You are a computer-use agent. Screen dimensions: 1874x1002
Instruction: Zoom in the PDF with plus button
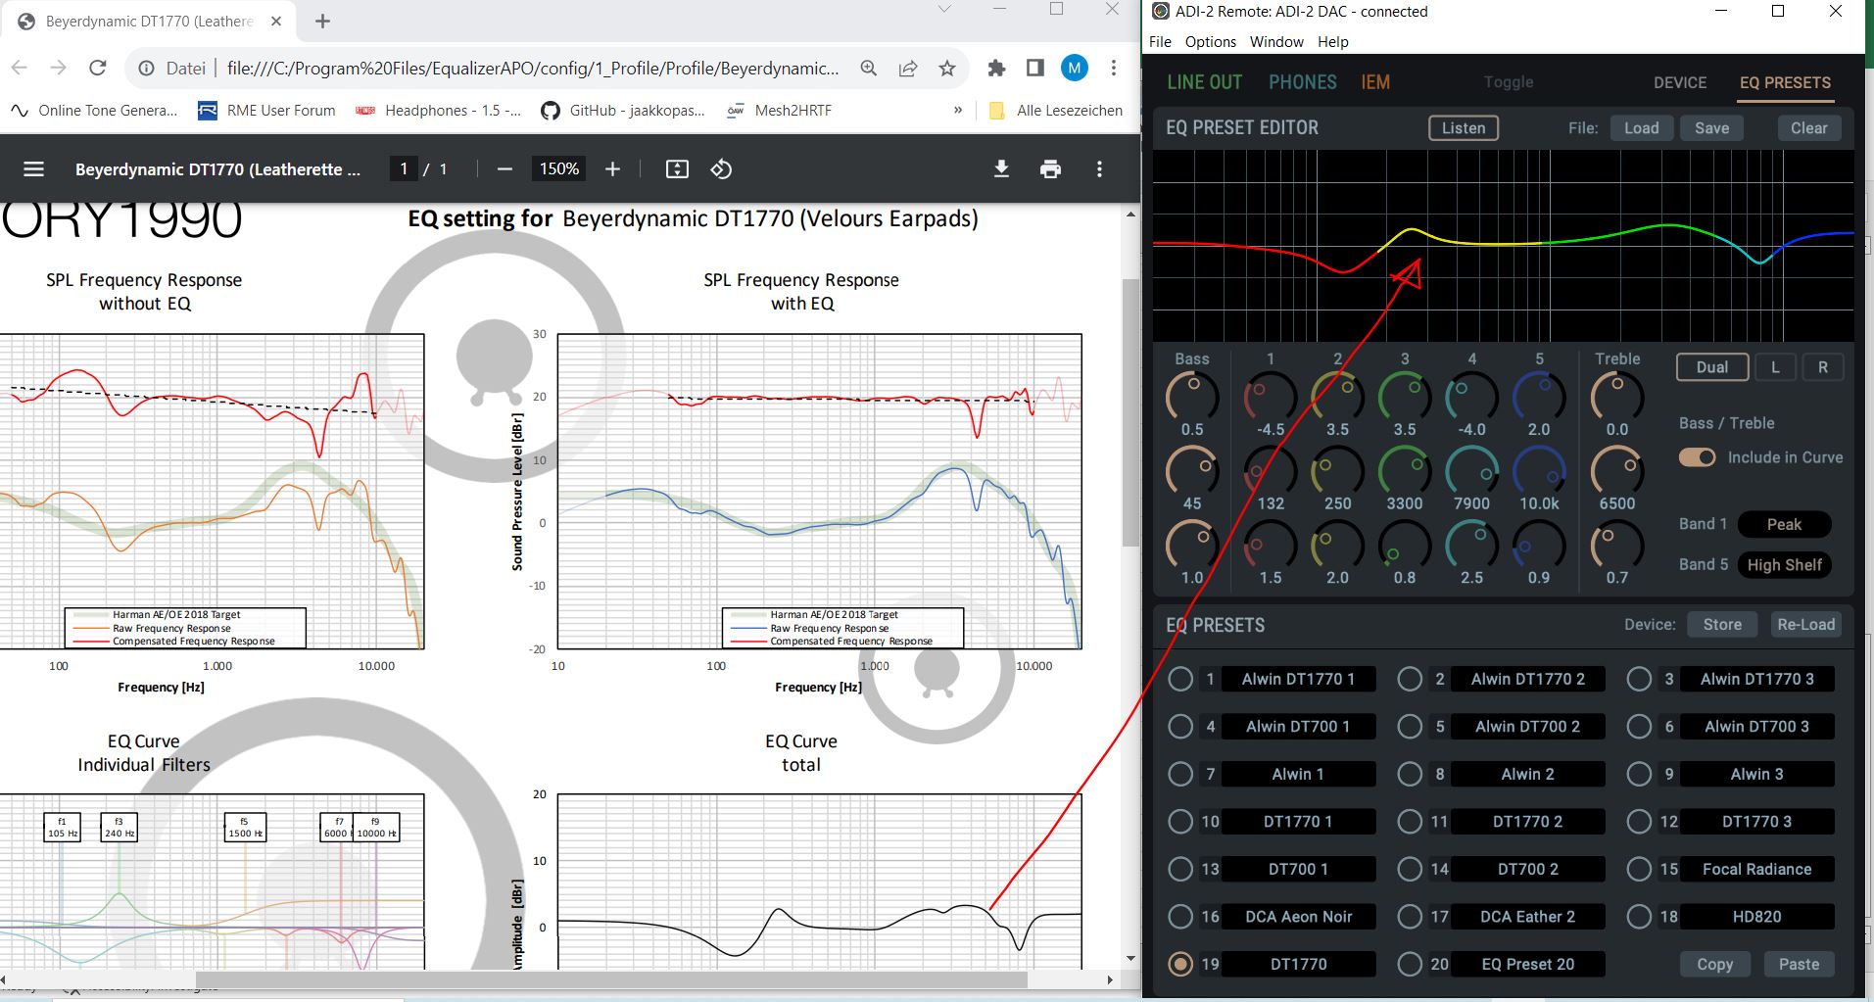(612, 169)
